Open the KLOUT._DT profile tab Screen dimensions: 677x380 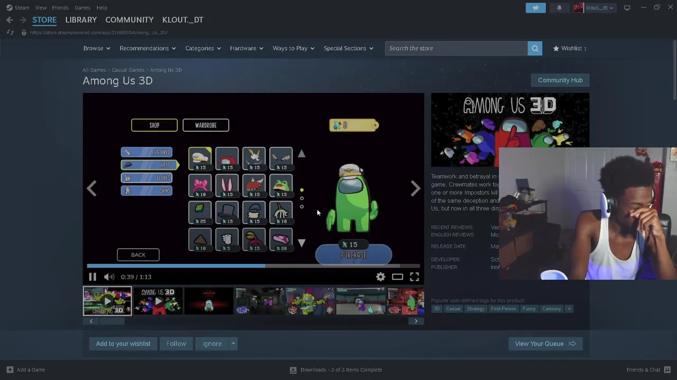pos(183,20)
